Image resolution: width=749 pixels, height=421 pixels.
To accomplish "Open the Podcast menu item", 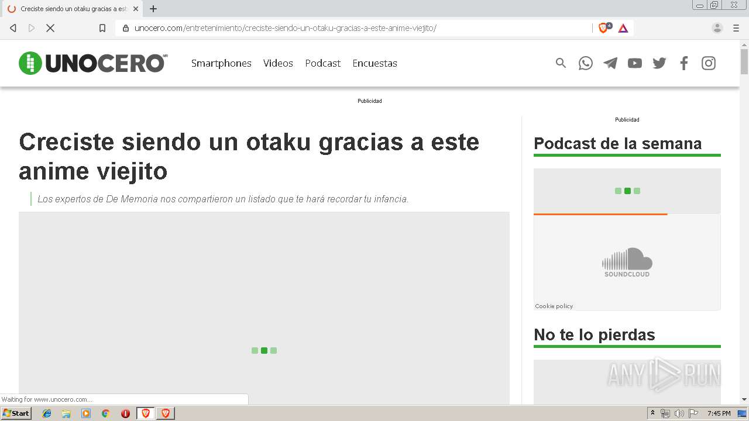I will tap(322, 63).
